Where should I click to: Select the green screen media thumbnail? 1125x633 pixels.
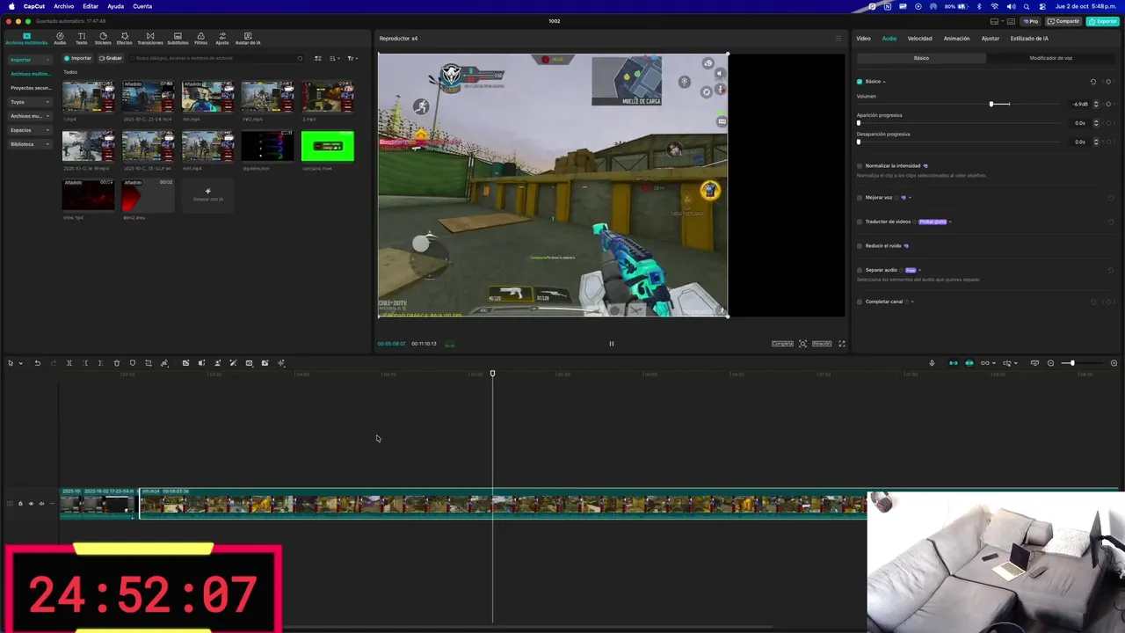(x=328, y=146)
